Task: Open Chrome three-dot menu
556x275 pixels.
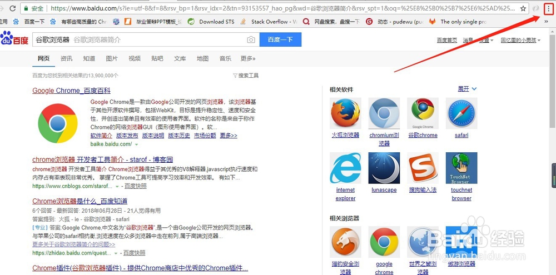Action: click(548, 8)
